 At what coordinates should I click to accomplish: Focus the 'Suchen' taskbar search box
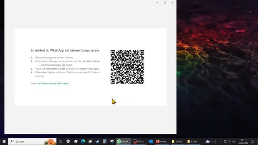[x=32, y=141]
